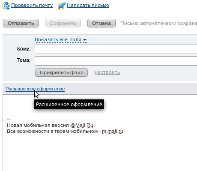Click the Сохранить button
The image size is (197, 171).
tap(63, 23)
